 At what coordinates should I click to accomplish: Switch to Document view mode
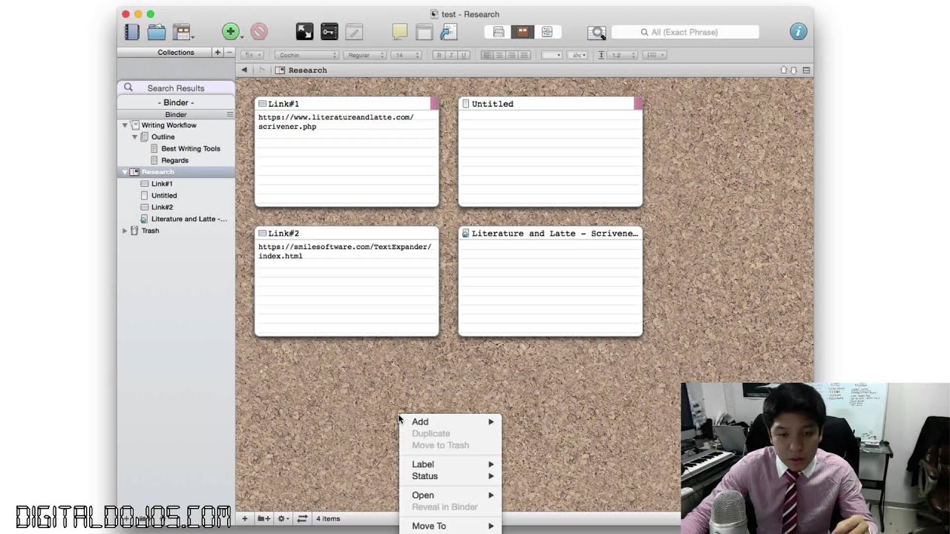499,32
